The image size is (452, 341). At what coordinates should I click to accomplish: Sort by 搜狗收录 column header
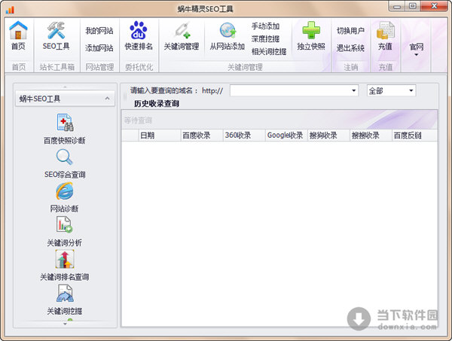tap(328, 135)
